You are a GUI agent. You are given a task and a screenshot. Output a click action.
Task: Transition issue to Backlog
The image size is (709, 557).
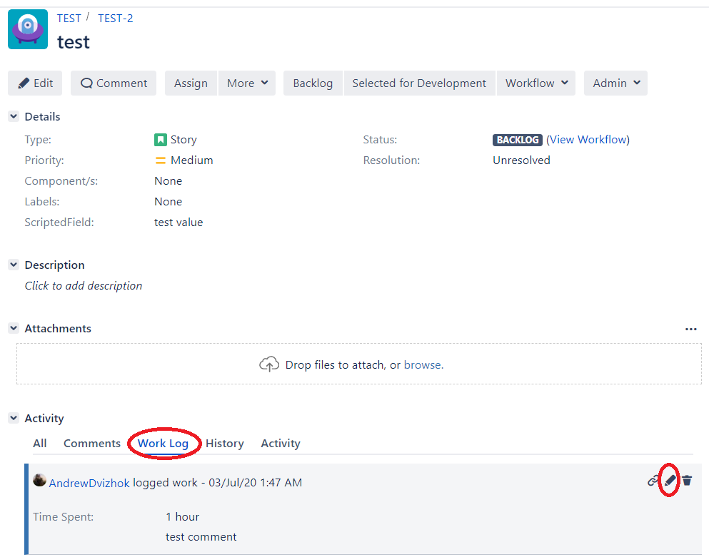pyautogui.click(x=313, y=83)
